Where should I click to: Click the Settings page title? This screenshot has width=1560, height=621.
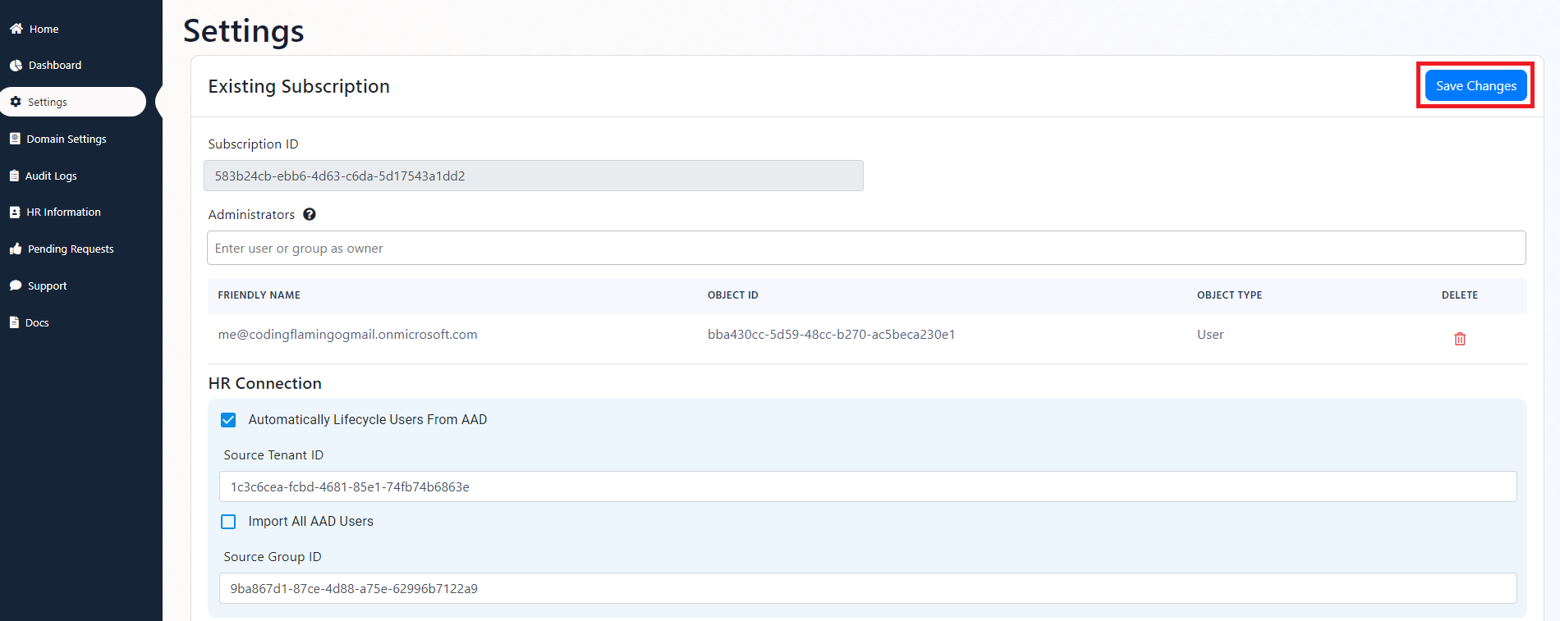(243, 31)
